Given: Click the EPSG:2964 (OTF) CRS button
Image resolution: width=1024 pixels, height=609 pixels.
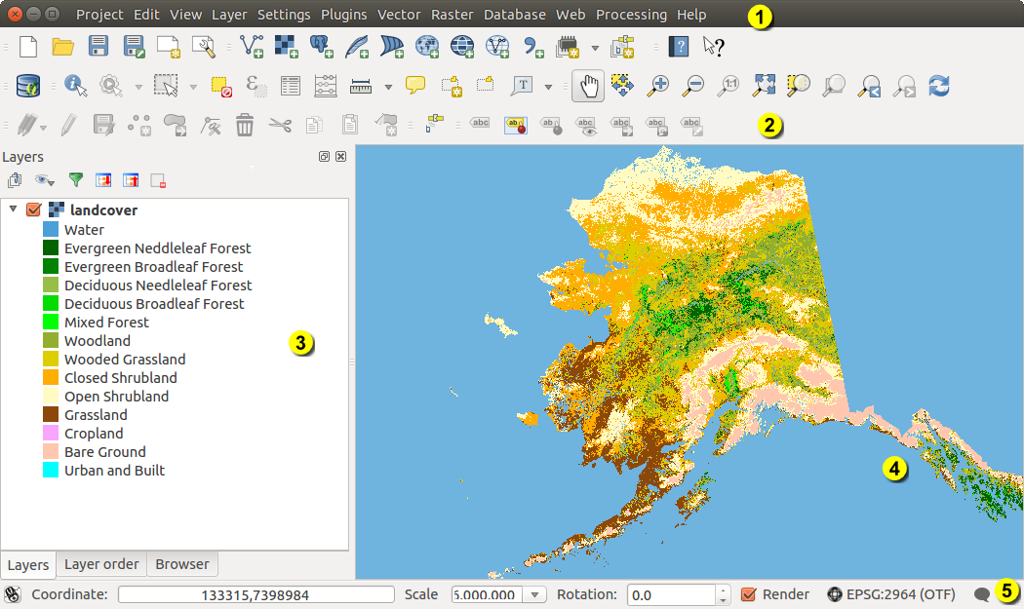Looking at the screenshot, I should click(x=890, y=594).
